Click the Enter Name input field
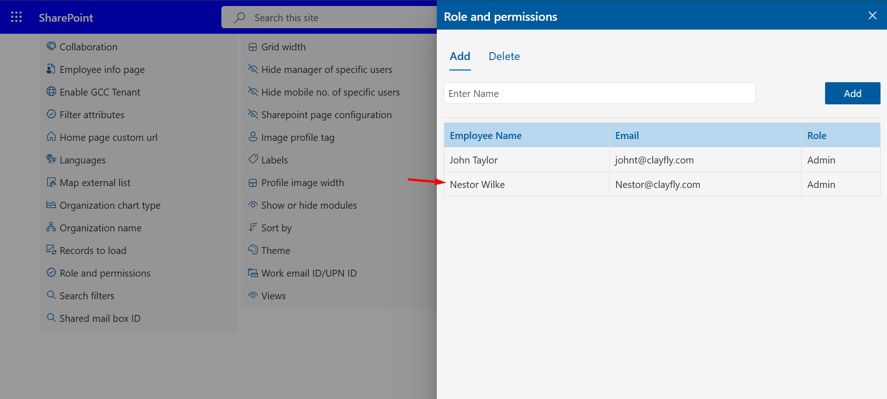The width and height of the screenshot is (887, 399). (599, 93)
